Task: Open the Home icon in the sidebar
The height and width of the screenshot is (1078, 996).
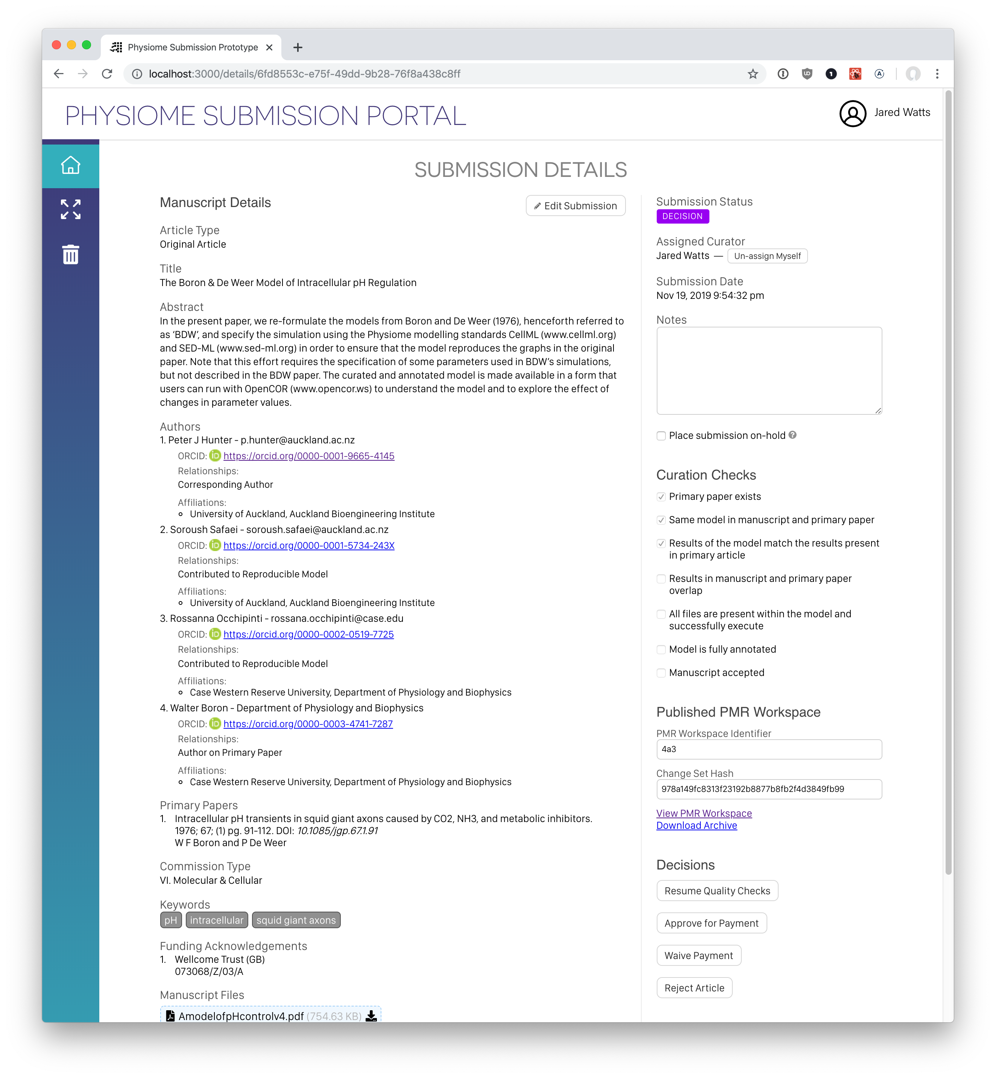Action: 71,165
